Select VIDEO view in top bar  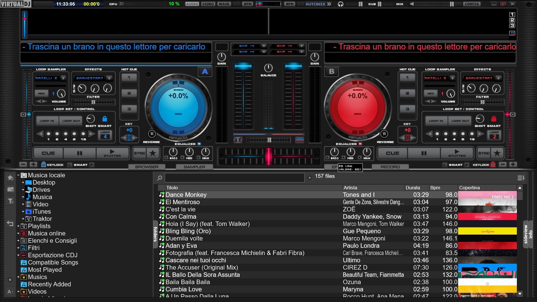[x=208, y=4]
